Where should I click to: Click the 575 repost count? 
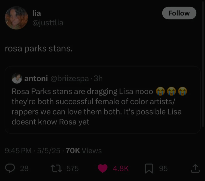click(72, 169)
